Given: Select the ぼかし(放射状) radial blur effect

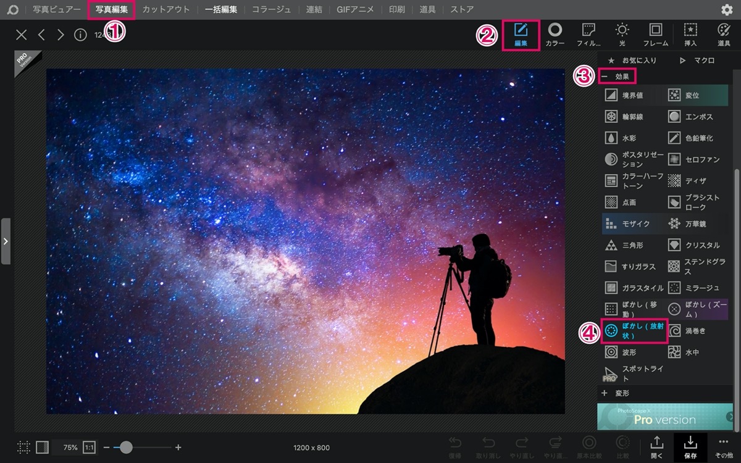Looking at the screenshot, I should (x=634, y=330).
